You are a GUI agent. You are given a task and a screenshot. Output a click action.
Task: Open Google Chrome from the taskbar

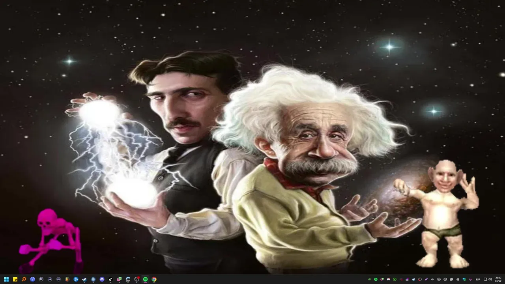(154, 279)
